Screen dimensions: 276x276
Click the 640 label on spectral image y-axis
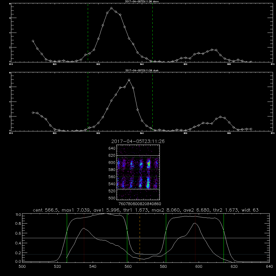tap(112, 148)
